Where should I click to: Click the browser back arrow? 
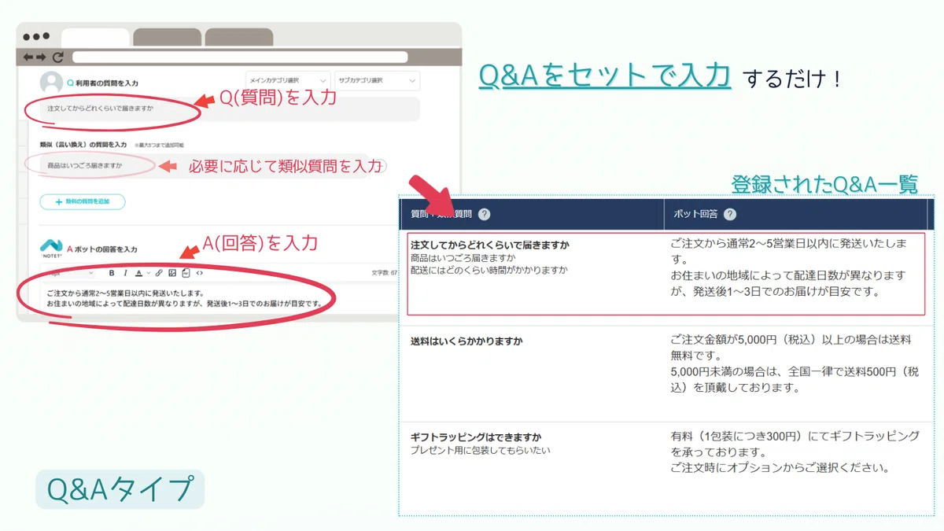click(x=28, y=57)
